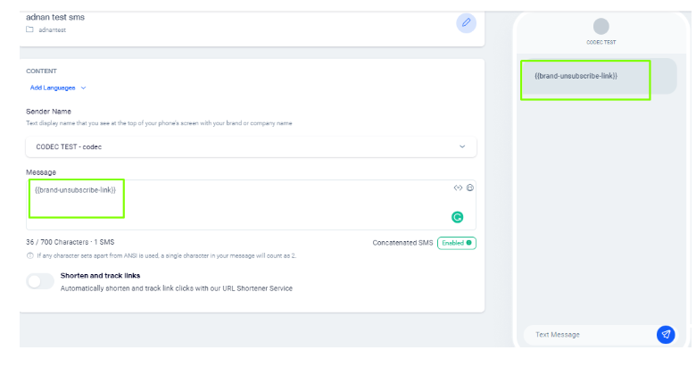
Task: Click the CONTENT section heading
Action: point(41,71)
